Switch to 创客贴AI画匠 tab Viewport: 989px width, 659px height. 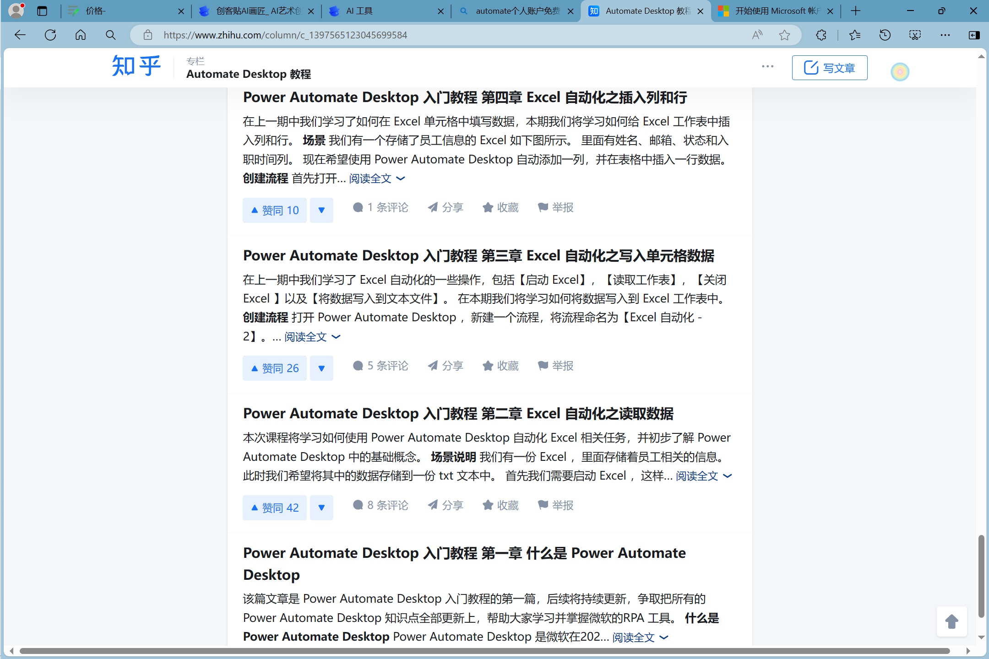(256, 11)
